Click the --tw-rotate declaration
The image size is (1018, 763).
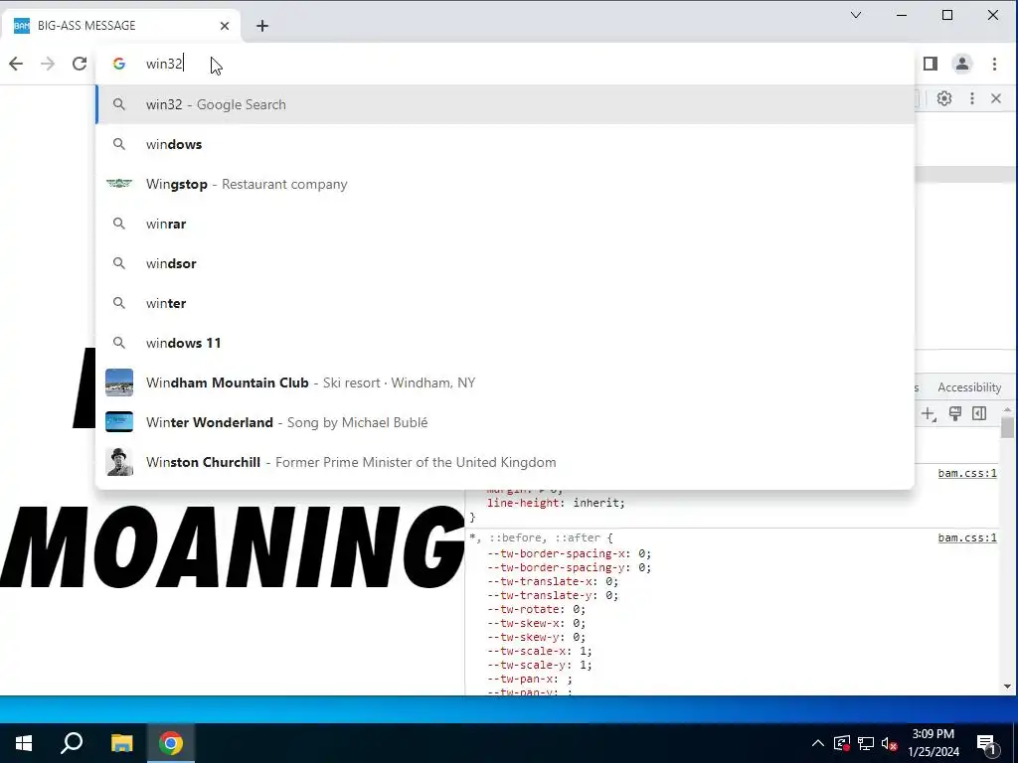(536, 609)
